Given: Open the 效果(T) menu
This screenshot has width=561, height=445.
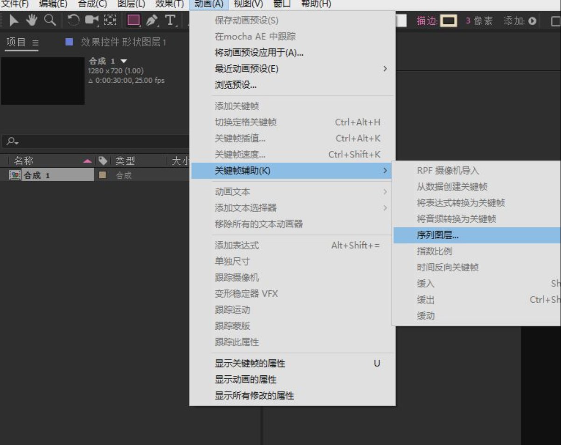Looking at the screenshot, I should [169, 4].
